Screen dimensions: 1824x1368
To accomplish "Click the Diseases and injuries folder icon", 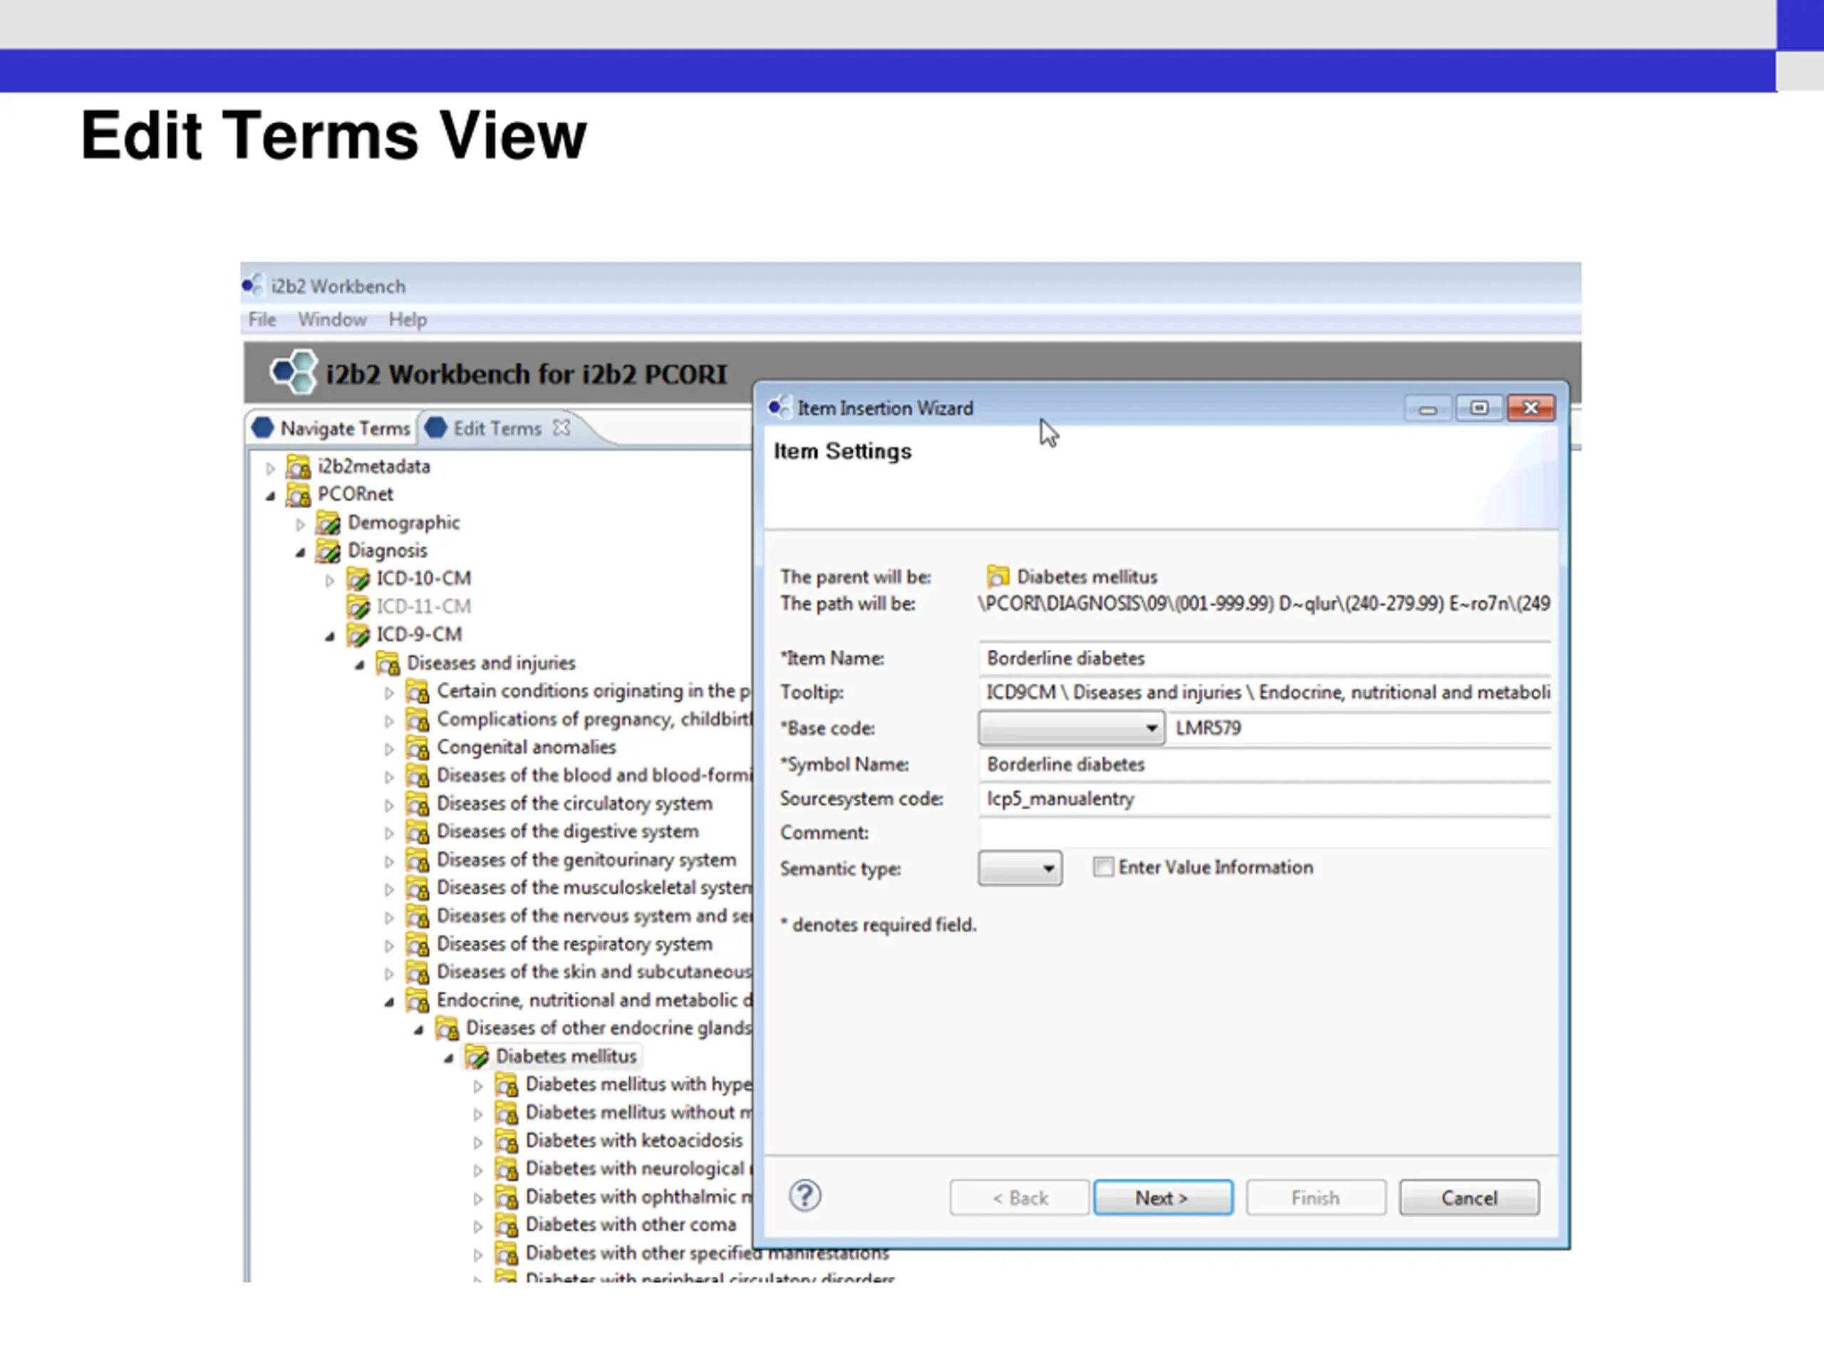I will (388, 663).
